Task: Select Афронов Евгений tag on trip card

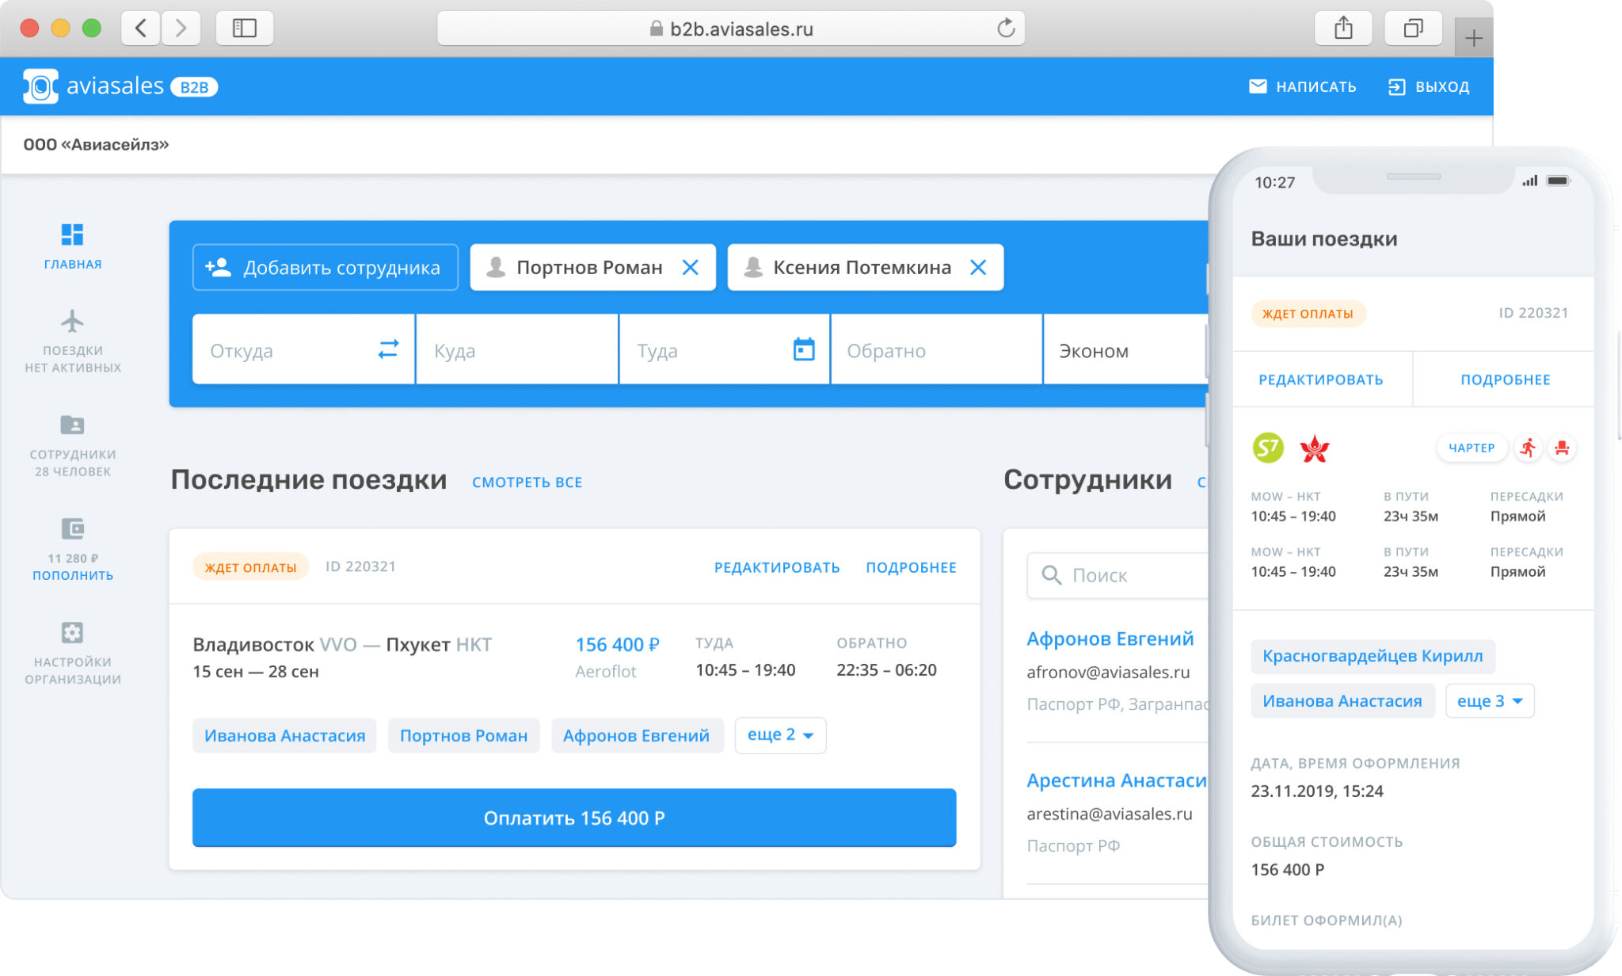Action: (636, 735)
